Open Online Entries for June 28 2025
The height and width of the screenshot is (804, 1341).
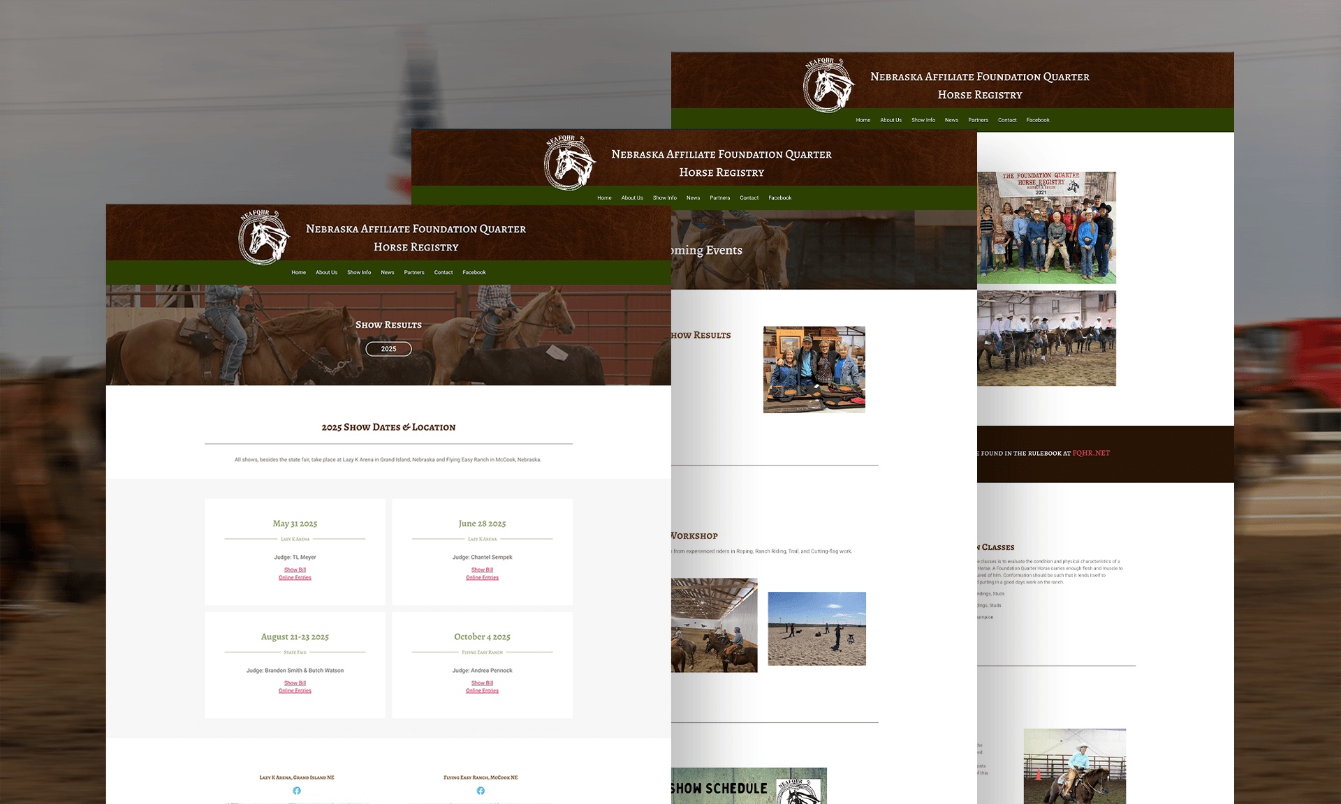tap(482, 577)
